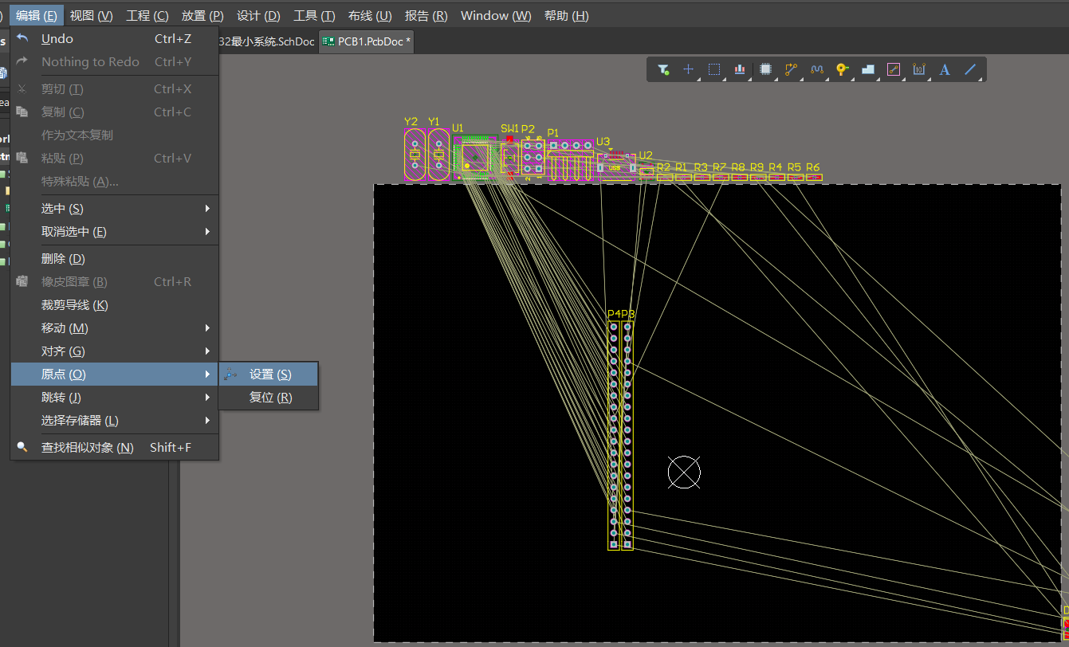Viewport: 1069px width, 647px height.
Task: Select the place line tool
Action: (970, 70)
